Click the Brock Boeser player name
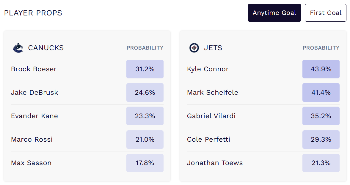Image resolution: width=350 pixels, height=185 pixels. pos(34,69)
